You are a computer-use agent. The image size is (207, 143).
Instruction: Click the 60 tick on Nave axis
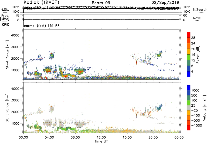coord(185,15)
